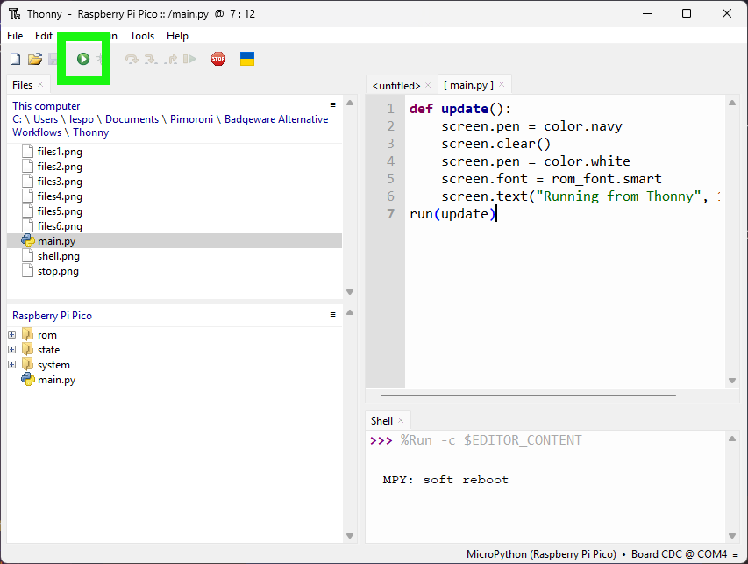Close the main.py editor tab

point(502,84)
